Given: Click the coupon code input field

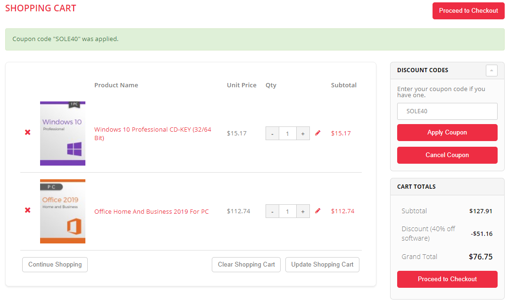Looking at the screenshot, I should pyautogui.click(x=447, y=111).
